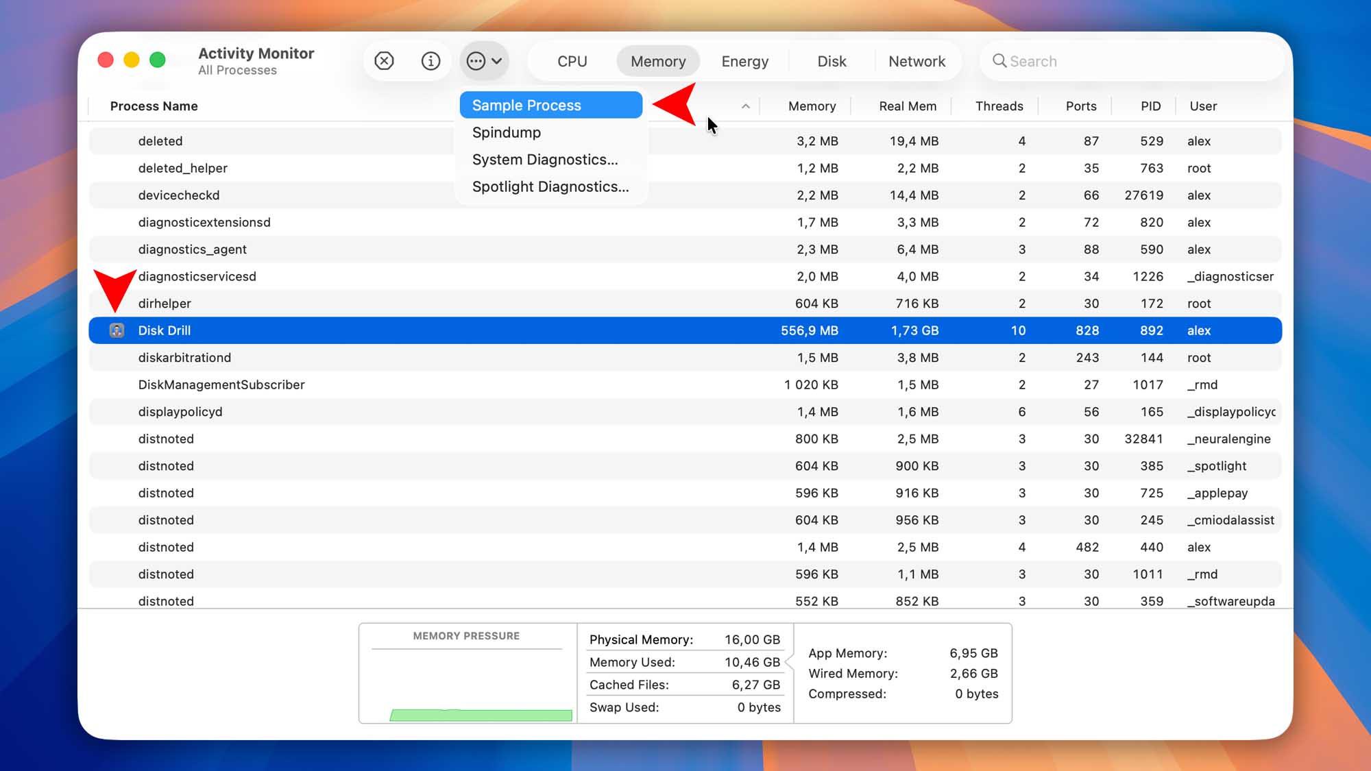Select the deleted process row

point(685,141)
